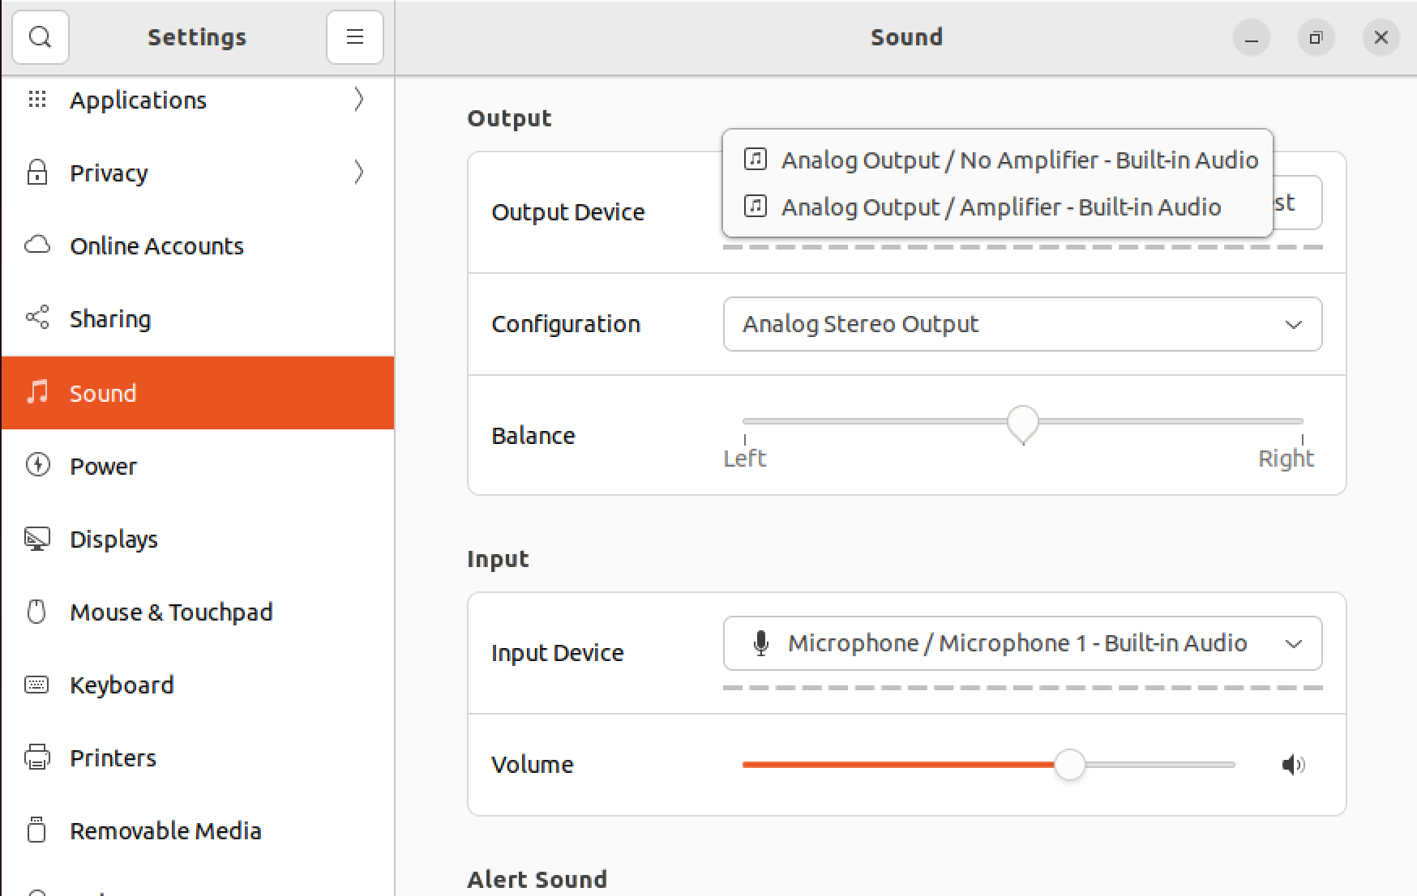Click the Privacy lock icon
This screenshot has height=896, width=1417.
coord(37,173)
